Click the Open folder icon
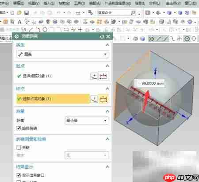Screen dimensions: 199x182 click(19, 13)
